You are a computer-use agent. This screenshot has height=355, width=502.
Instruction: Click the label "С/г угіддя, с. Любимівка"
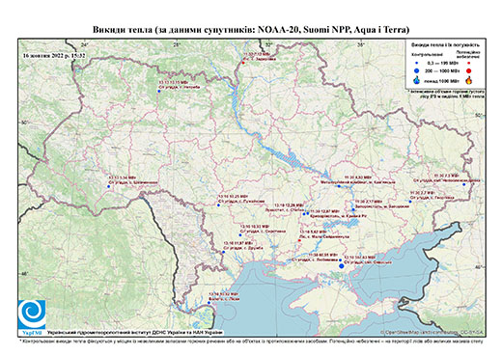coord(315,259)
